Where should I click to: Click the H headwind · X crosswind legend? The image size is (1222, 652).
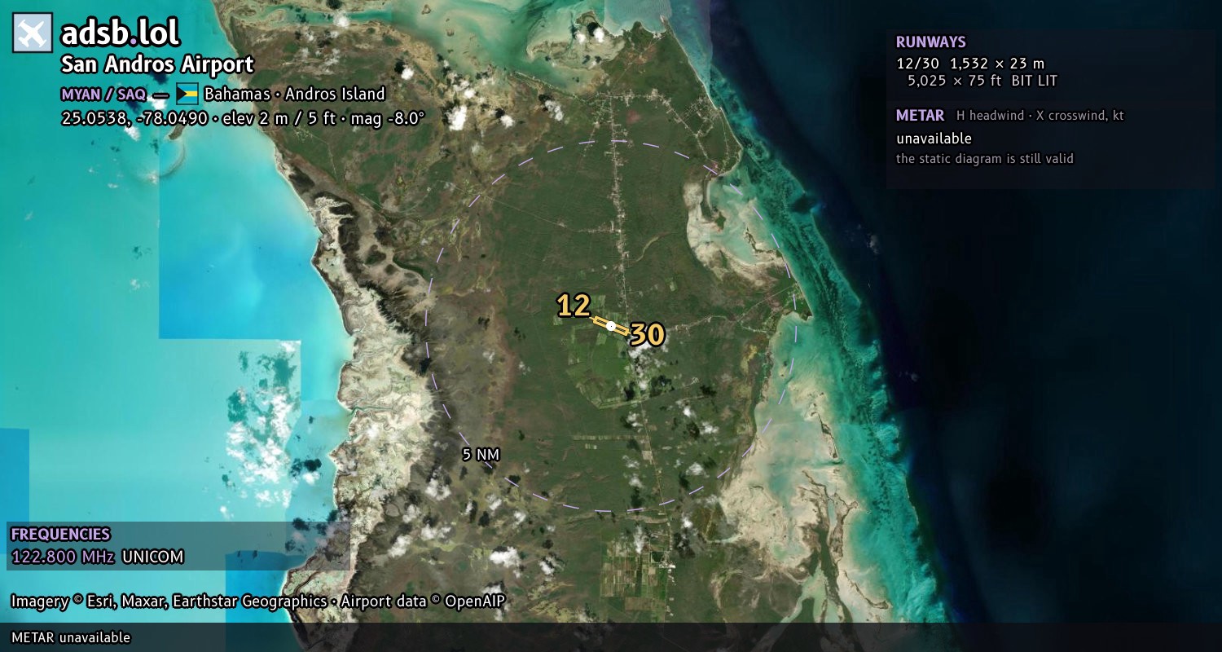1040,116
